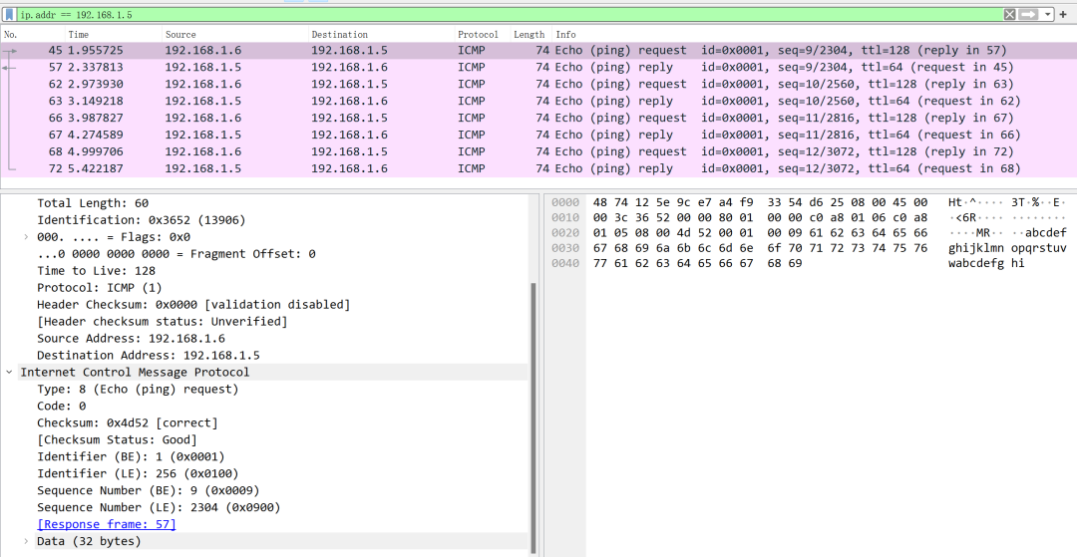The height and width of the screenshot is (557, 1077).
Task: Sort by the Length column header
Action: pyautogui.click(x=531, y=34)
